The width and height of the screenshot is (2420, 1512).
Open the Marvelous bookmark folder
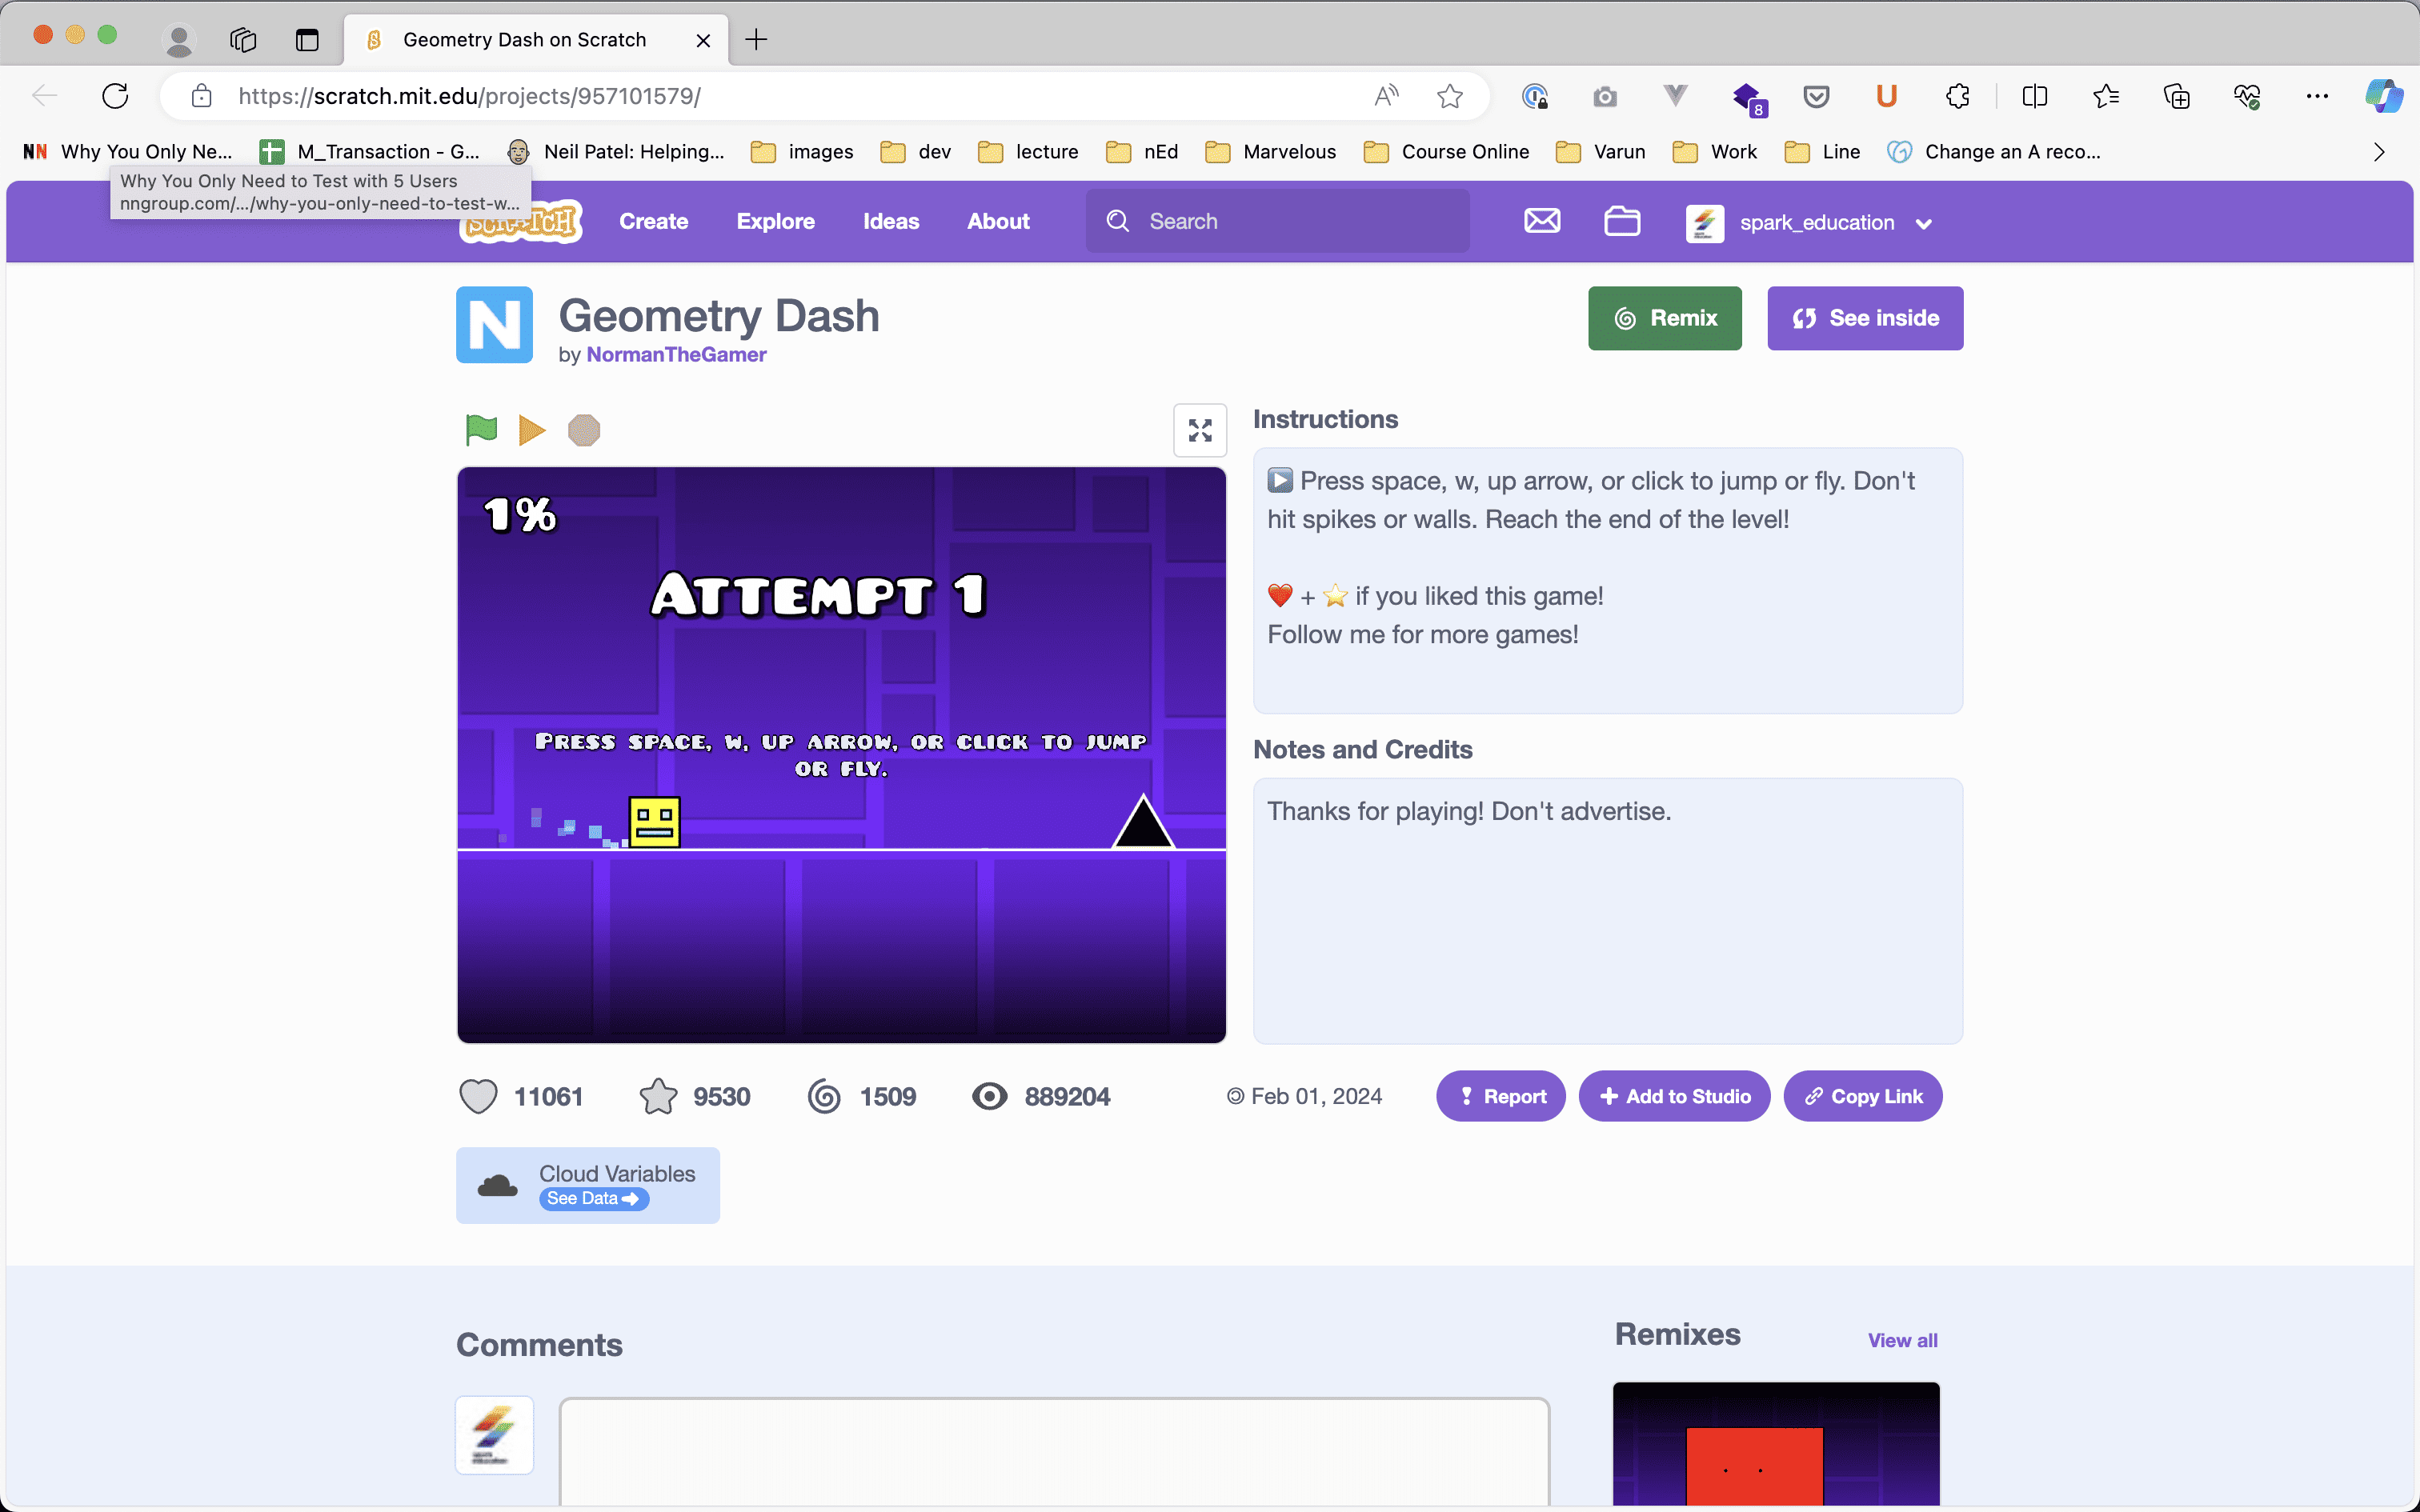point(1270,152)
